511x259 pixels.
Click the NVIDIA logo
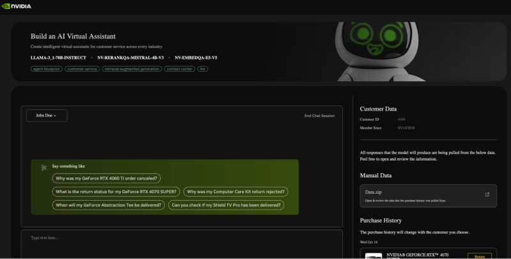tap(17, 6)
